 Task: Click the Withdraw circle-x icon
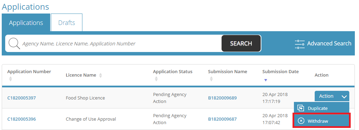click(301, 121)
